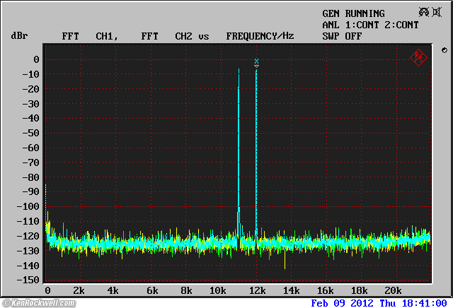
Task: Click the tall peak near 11 kHz
Action: pyautogui.click(x=239, y=141)
